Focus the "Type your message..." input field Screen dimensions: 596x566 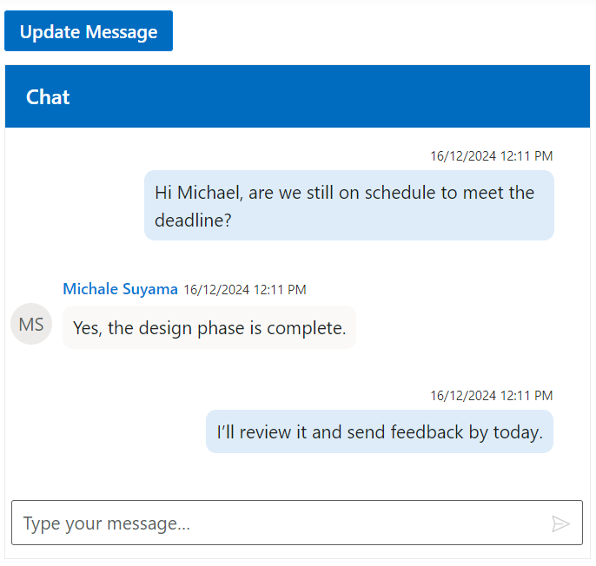click(x=278, y=523)
